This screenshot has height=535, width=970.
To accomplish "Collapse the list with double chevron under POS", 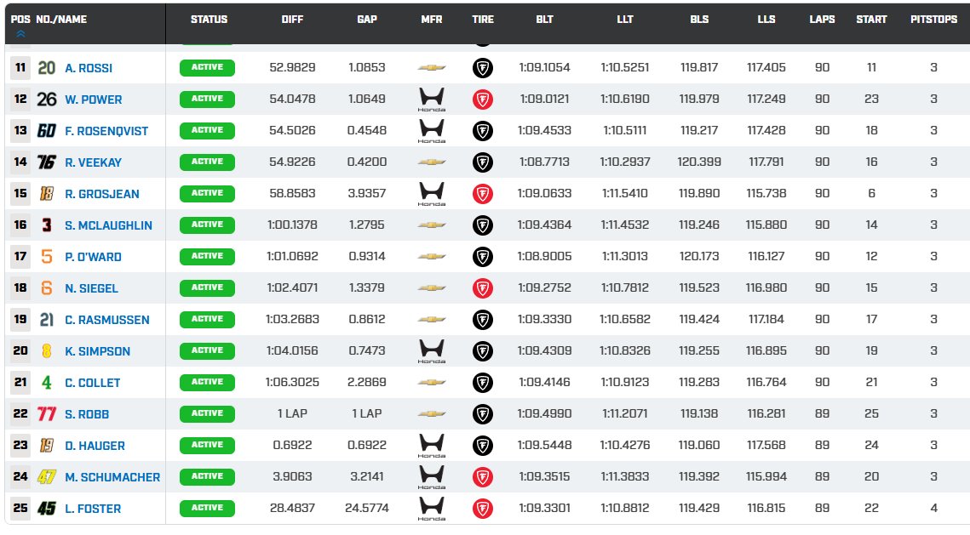I will tap(20, 34).
